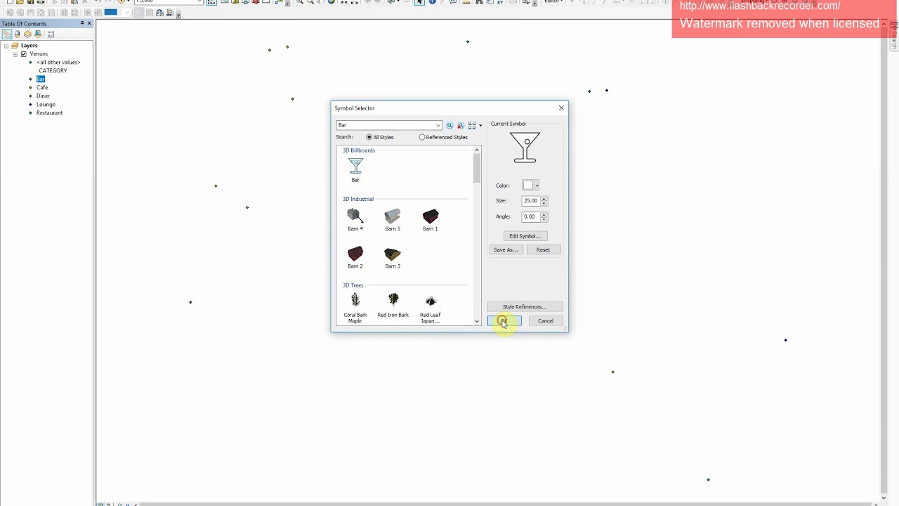Viewport: 899px width, 506px height.
Task: Select the Referenced Styles radio button
Action: click(422, 137)
